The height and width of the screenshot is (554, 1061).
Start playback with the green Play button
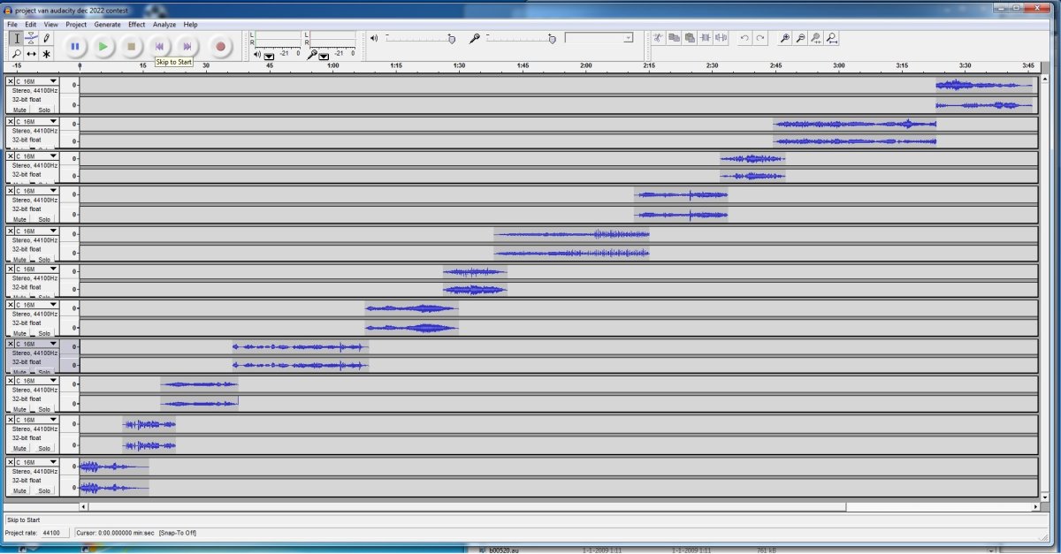pos(103,46)
